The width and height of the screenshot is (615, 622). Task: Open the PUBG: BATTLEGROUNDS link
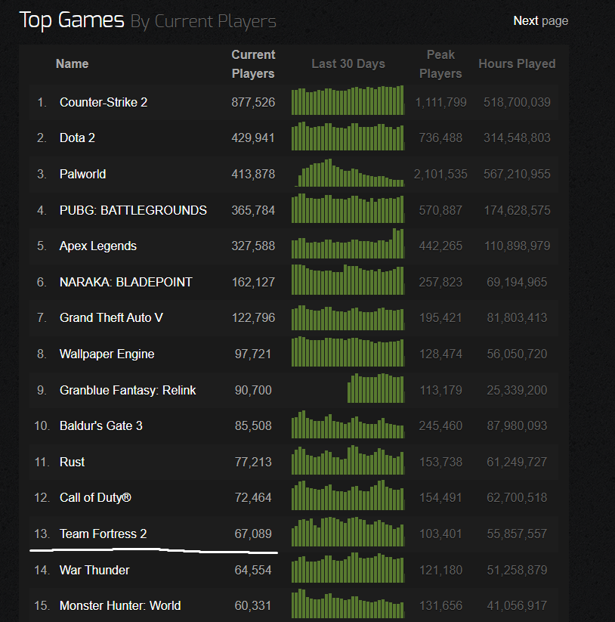(x=133, y=210)
